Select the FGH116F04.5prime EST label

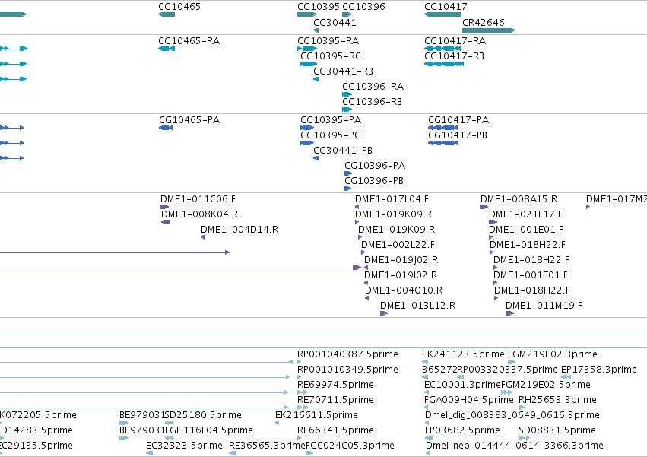point(209,430)
